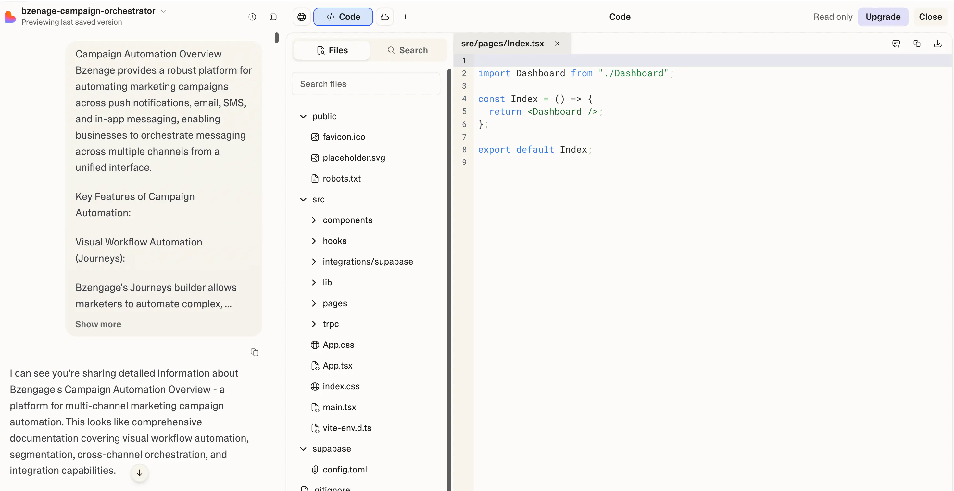
Task: Expand the components folder
Action: (x=314, y=220)
